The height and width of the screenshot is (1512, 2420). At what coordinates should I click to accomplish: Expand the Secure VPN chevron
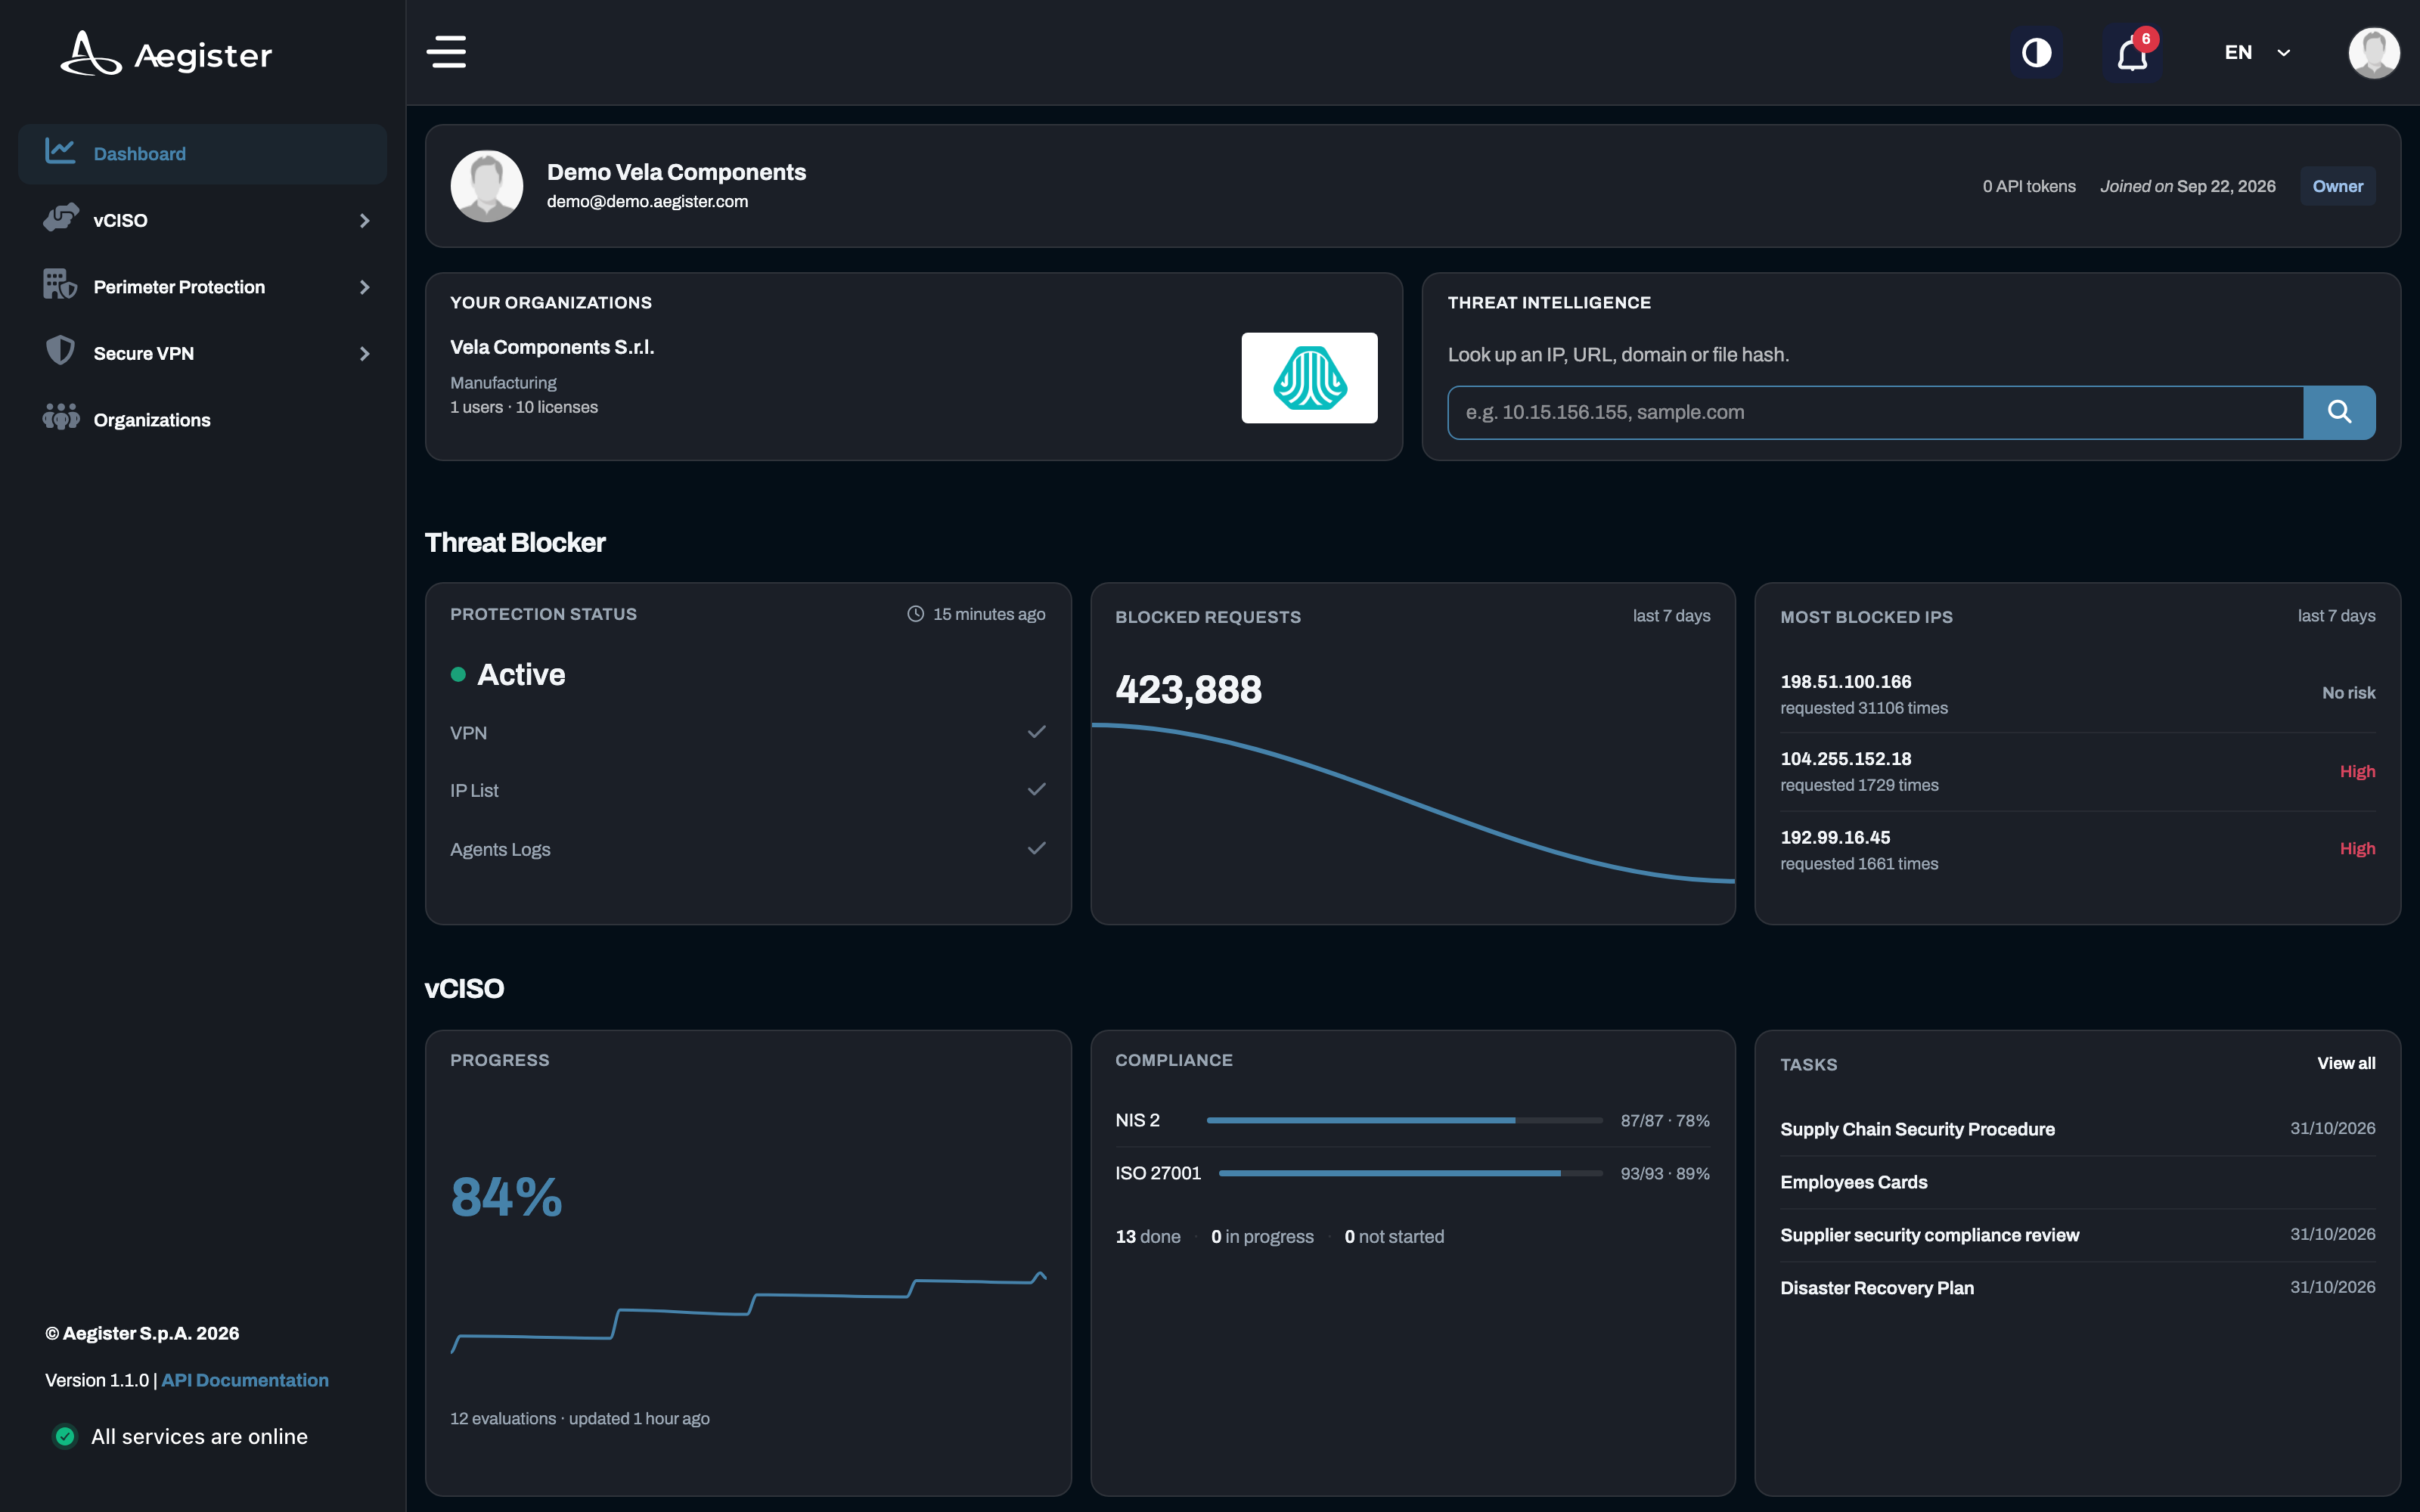pyautogui.click(x=364, y=354)
